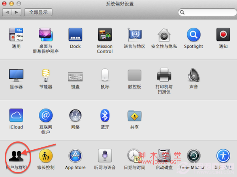Open 互联网帐户 preferences

click(46, 115)
